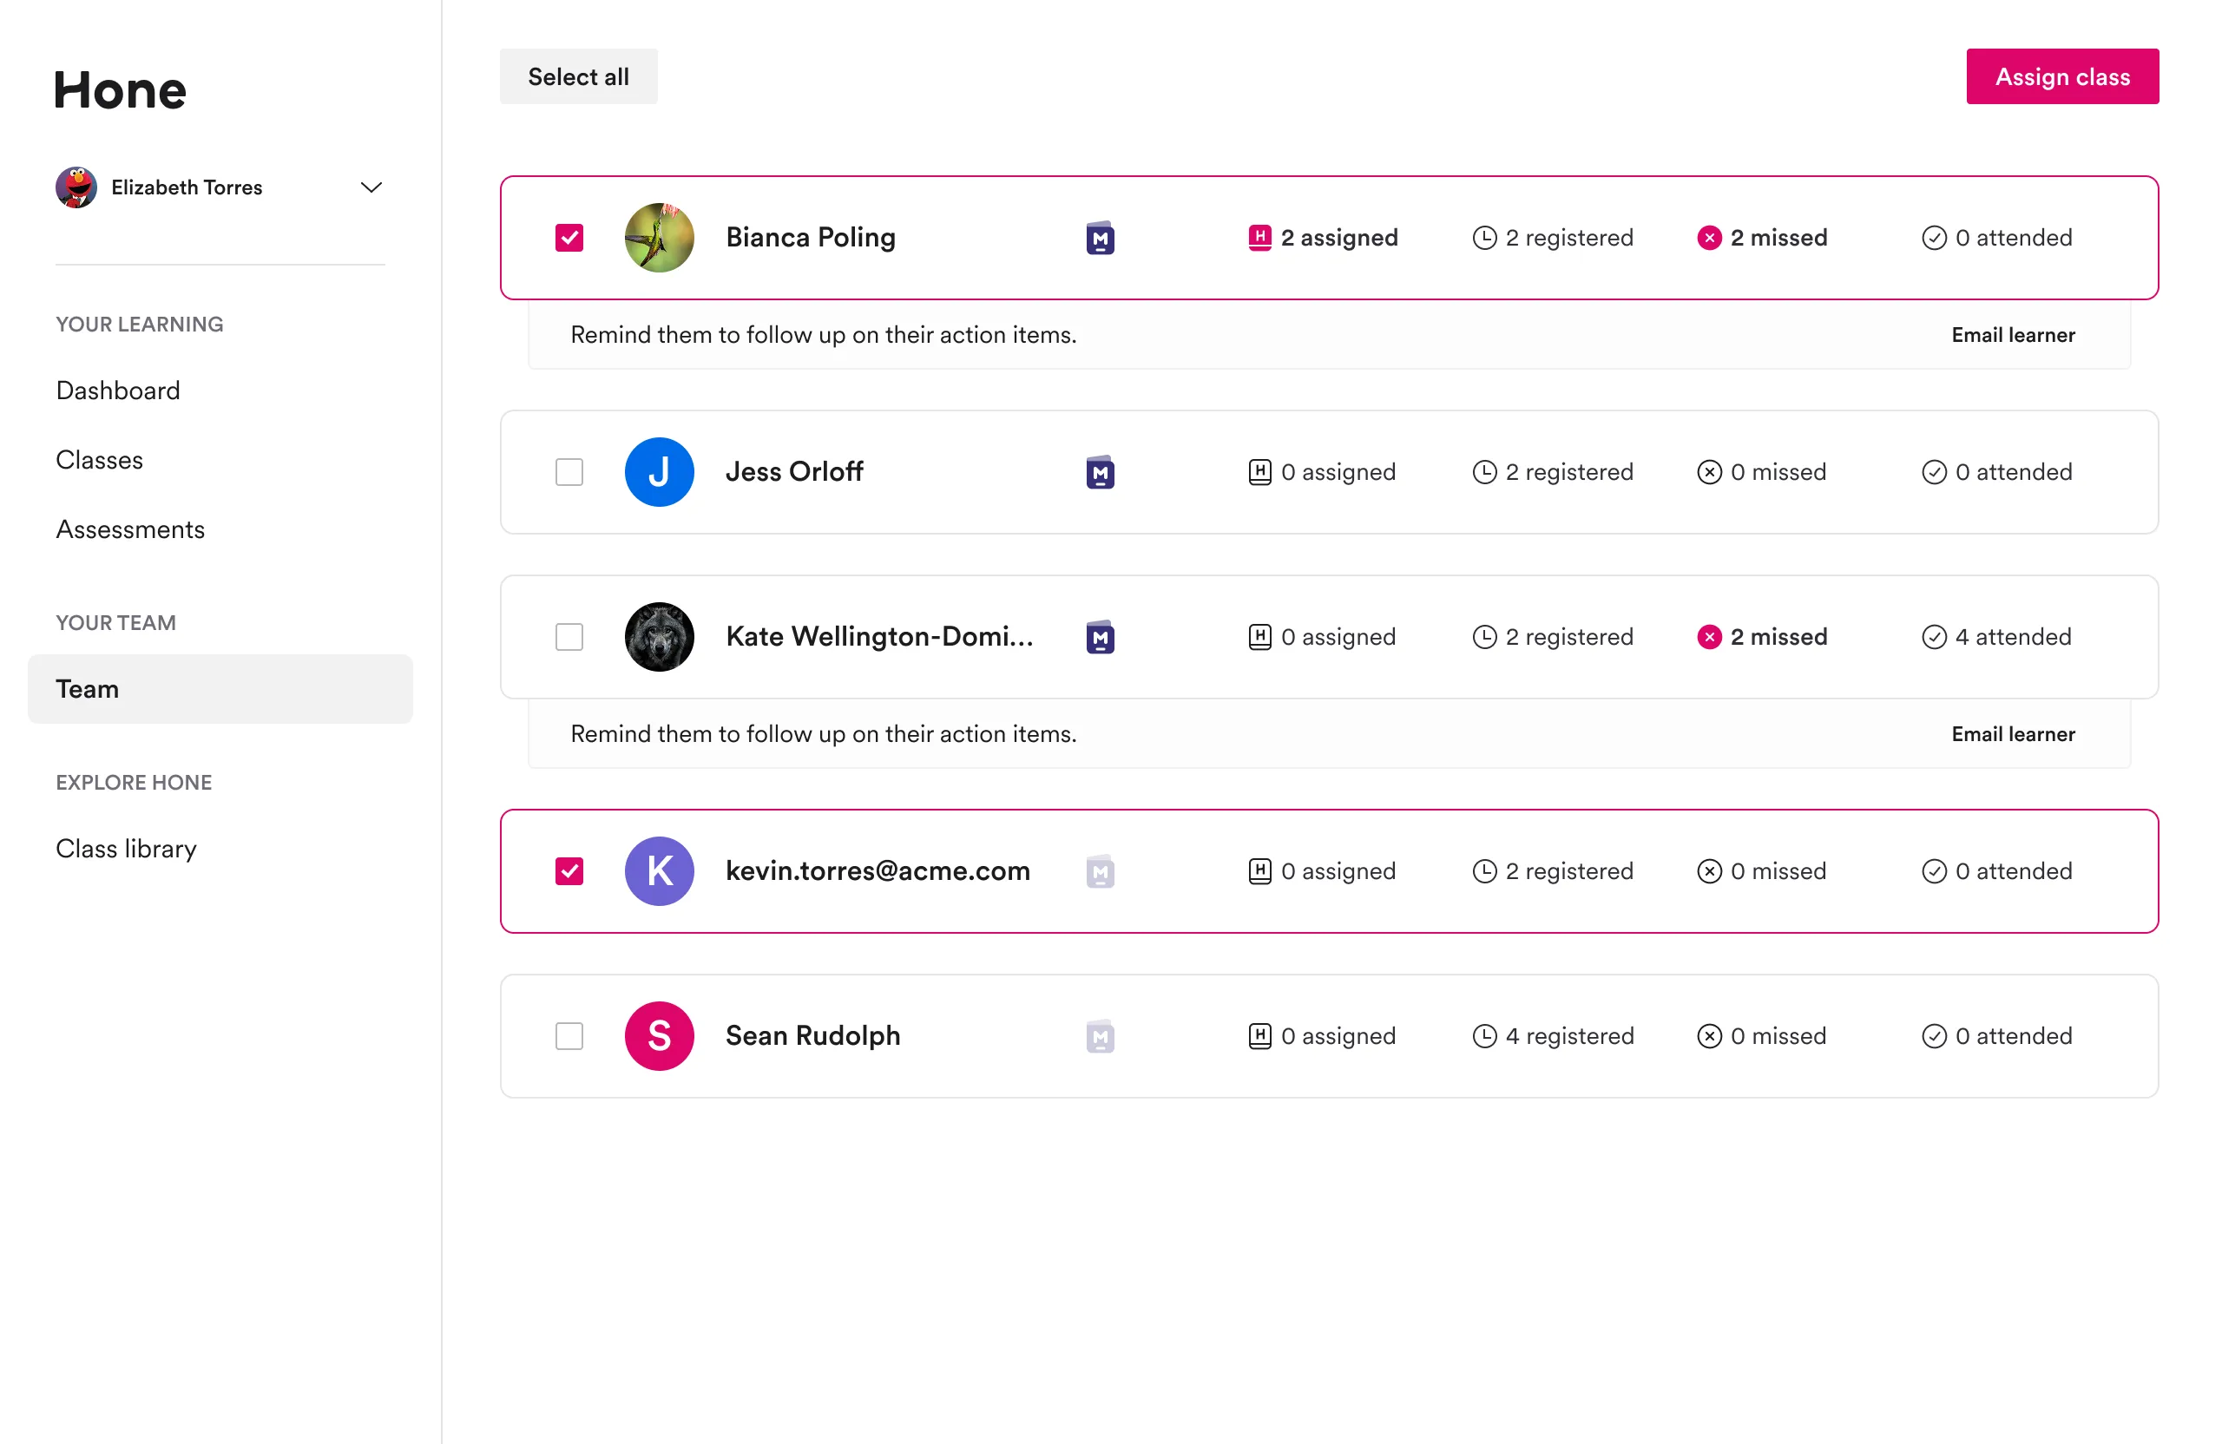Check the checkbox for Sean Rudolph

[569, 1036]
